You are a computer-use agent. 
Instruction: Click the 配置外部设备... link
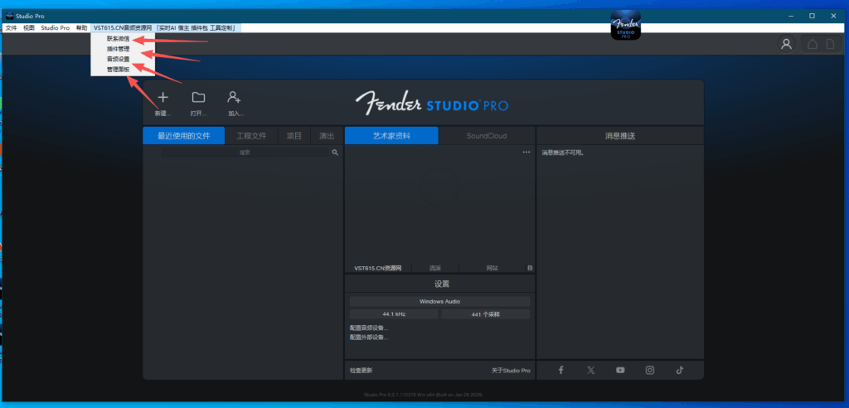coord(369,337)
